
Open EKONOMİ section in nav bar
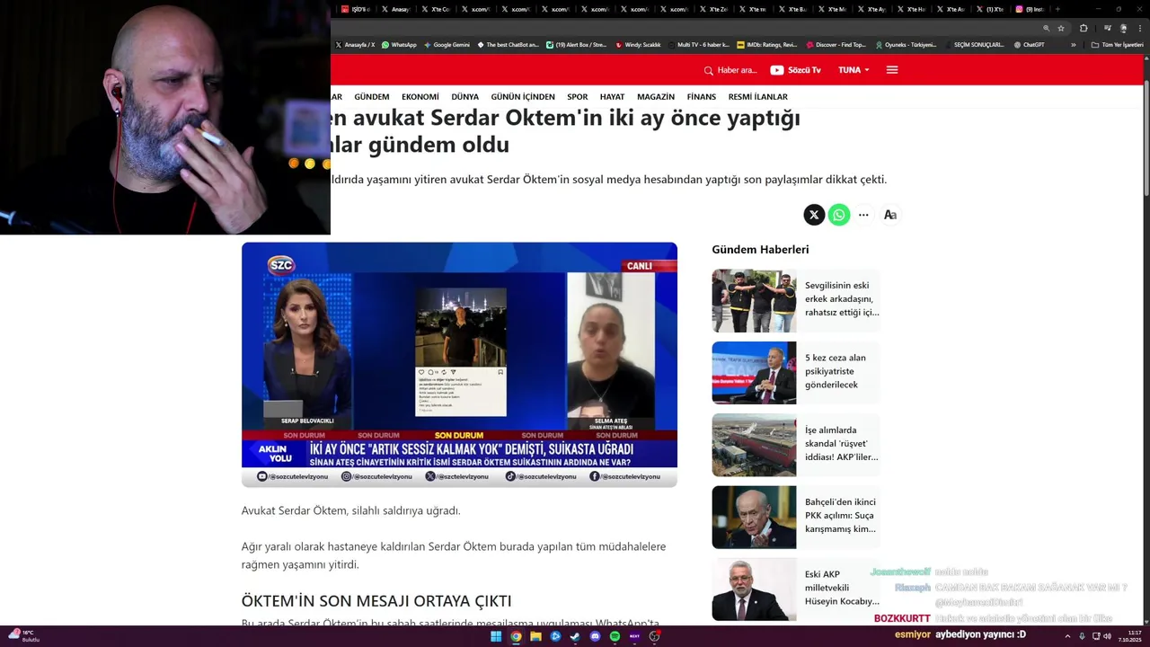click(420, 97)
